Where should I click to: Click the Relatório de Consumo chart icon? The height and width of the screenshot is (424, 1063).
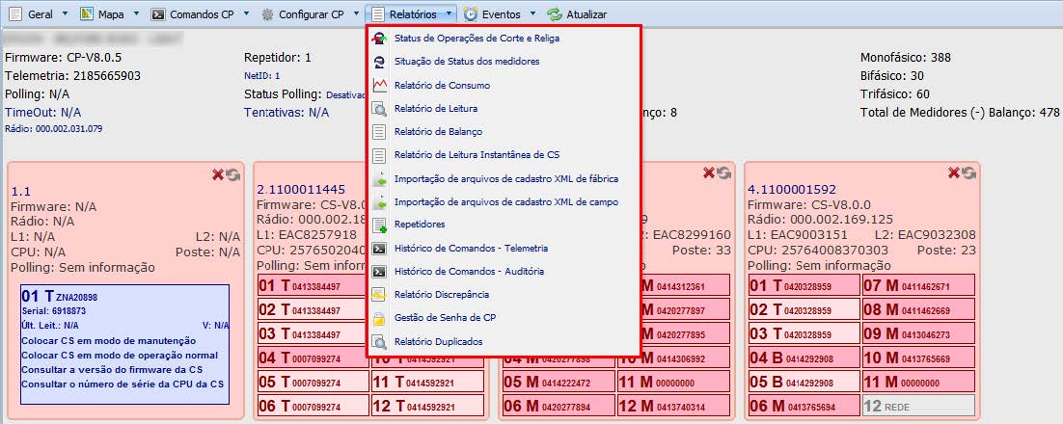point(379,85)
